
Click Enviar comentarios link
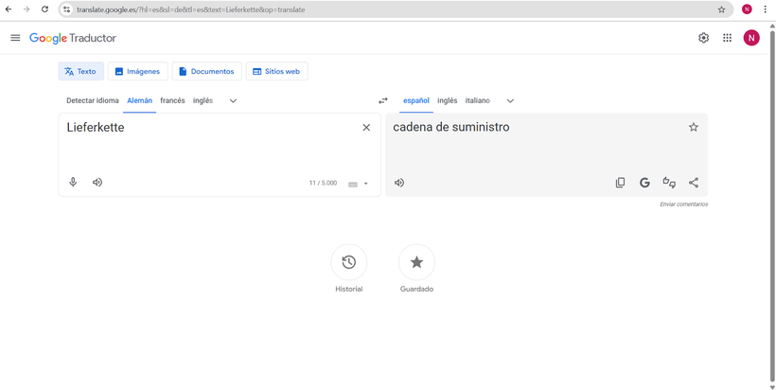tap(684, 204)
